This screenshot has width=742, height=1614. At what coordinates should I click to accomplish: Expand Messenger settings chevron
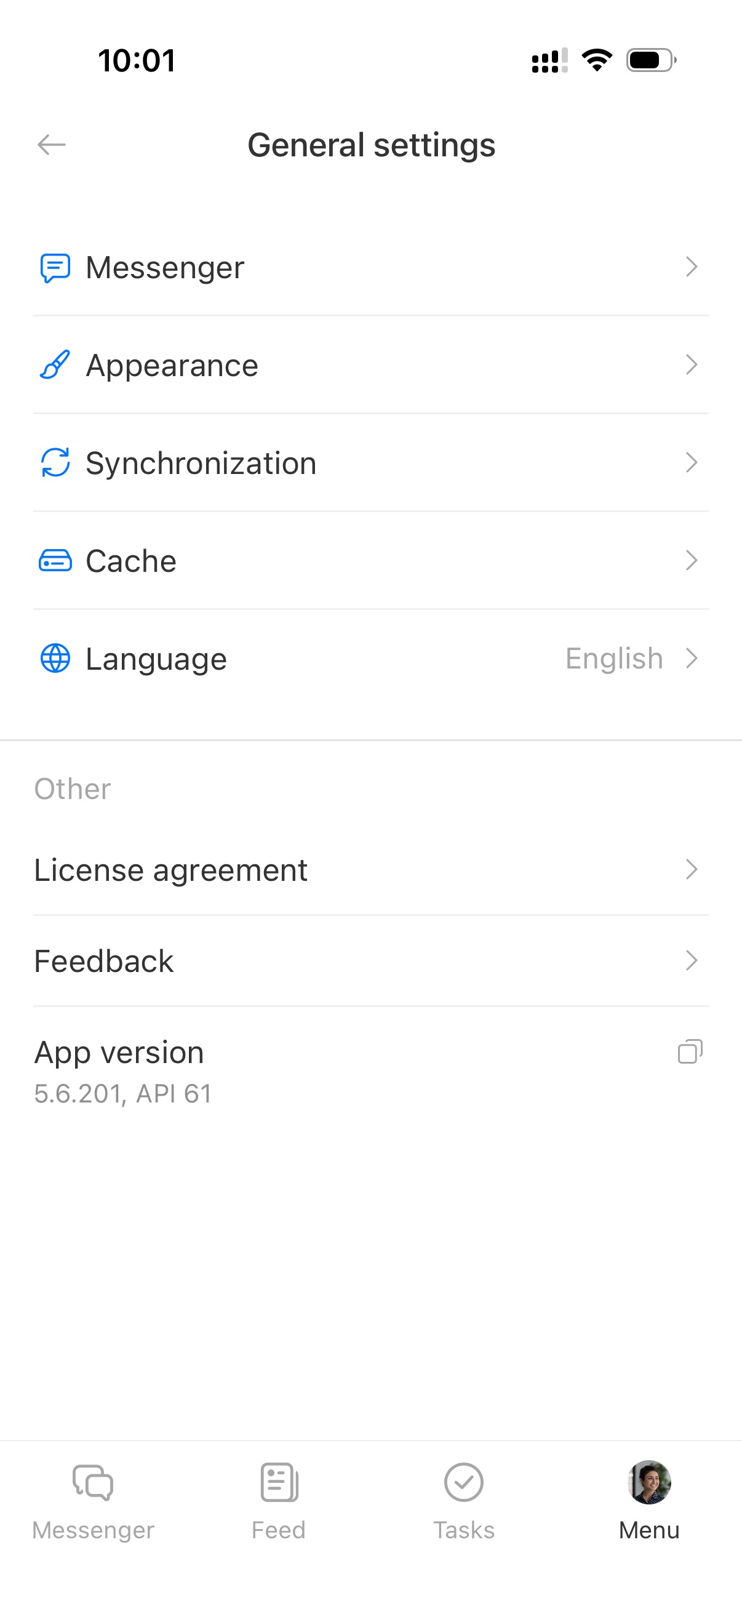(x=692, y=267)
